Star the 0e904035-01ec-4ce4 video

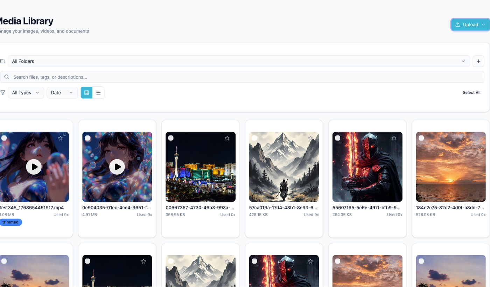tap(143, 138)
